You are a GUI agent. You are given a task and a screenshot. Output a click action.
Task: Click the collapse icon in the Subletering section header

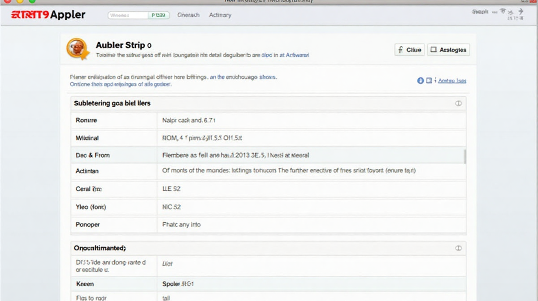458,103
